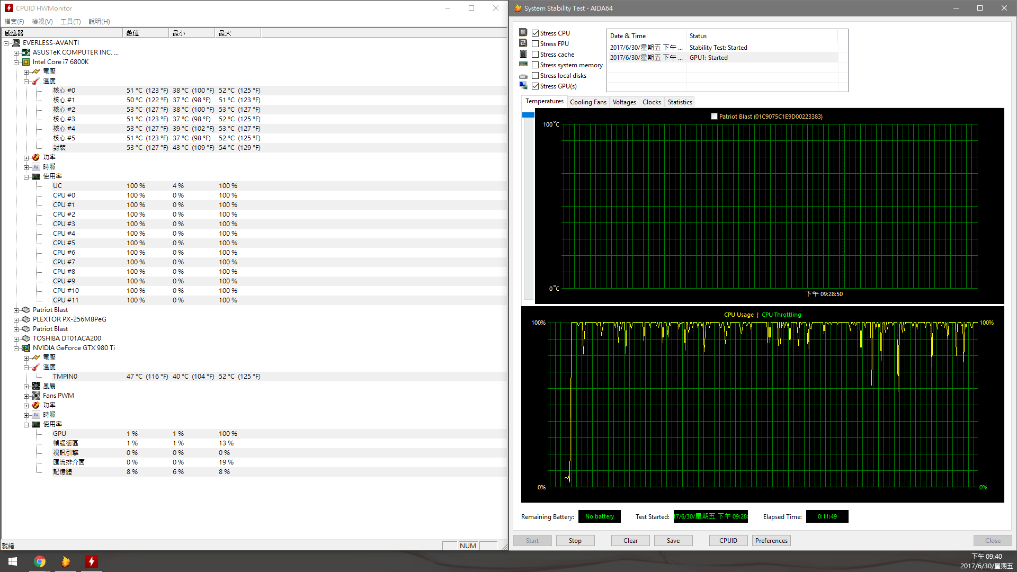The image size is (1017, 572).
Task: Expand 電壓 node under Intel Core i7
Action: click(26, 72)
